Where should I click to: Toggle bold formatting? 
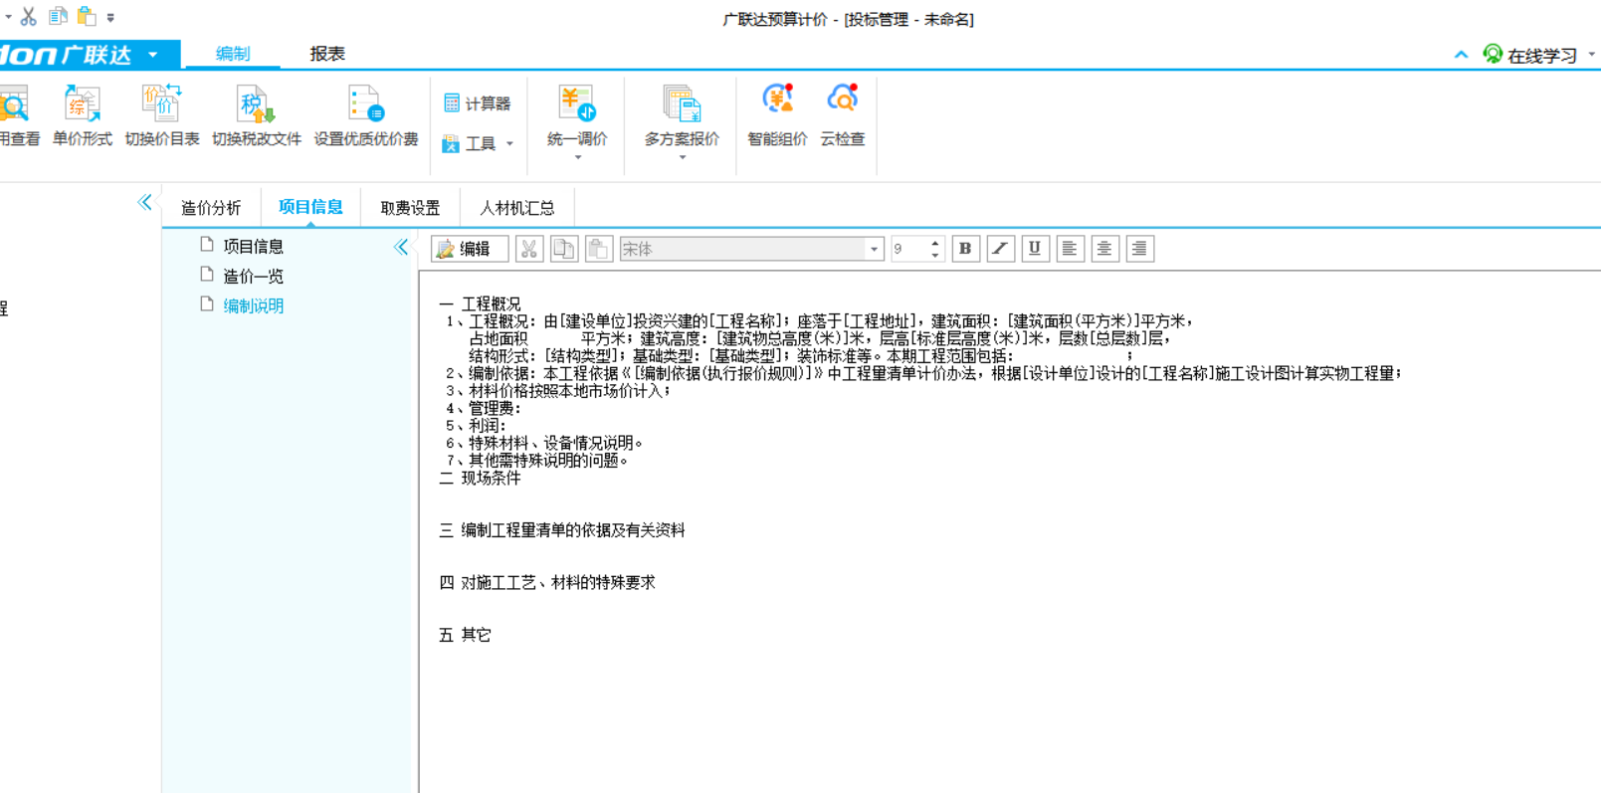coord(965,249)
